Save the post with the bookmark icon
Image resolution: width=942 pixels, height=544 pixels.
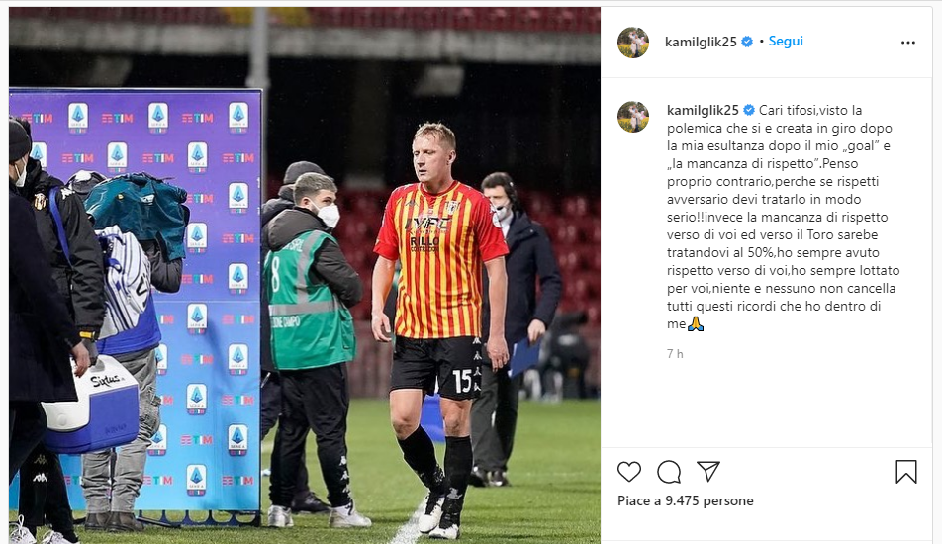906,472
